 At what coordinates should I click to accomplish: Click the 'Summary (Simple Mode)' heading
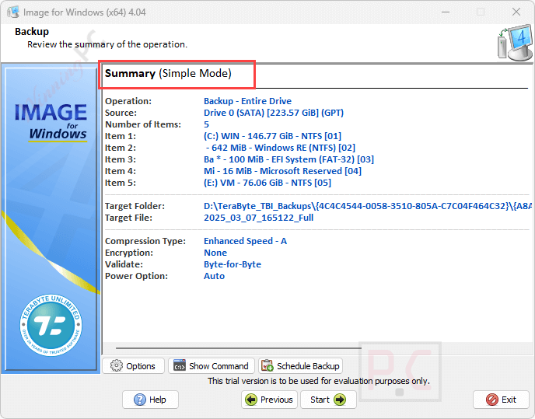click(x=168, y=73)
